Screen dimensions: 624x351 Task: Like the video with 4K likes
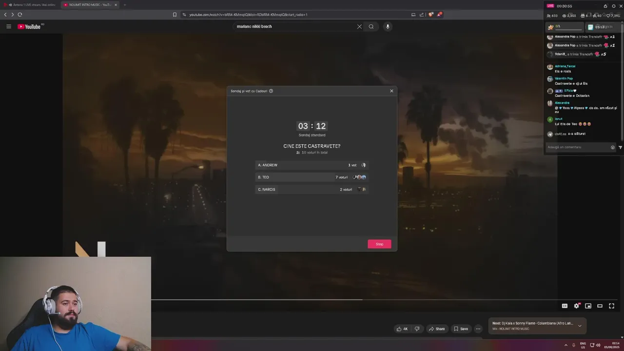402,329
